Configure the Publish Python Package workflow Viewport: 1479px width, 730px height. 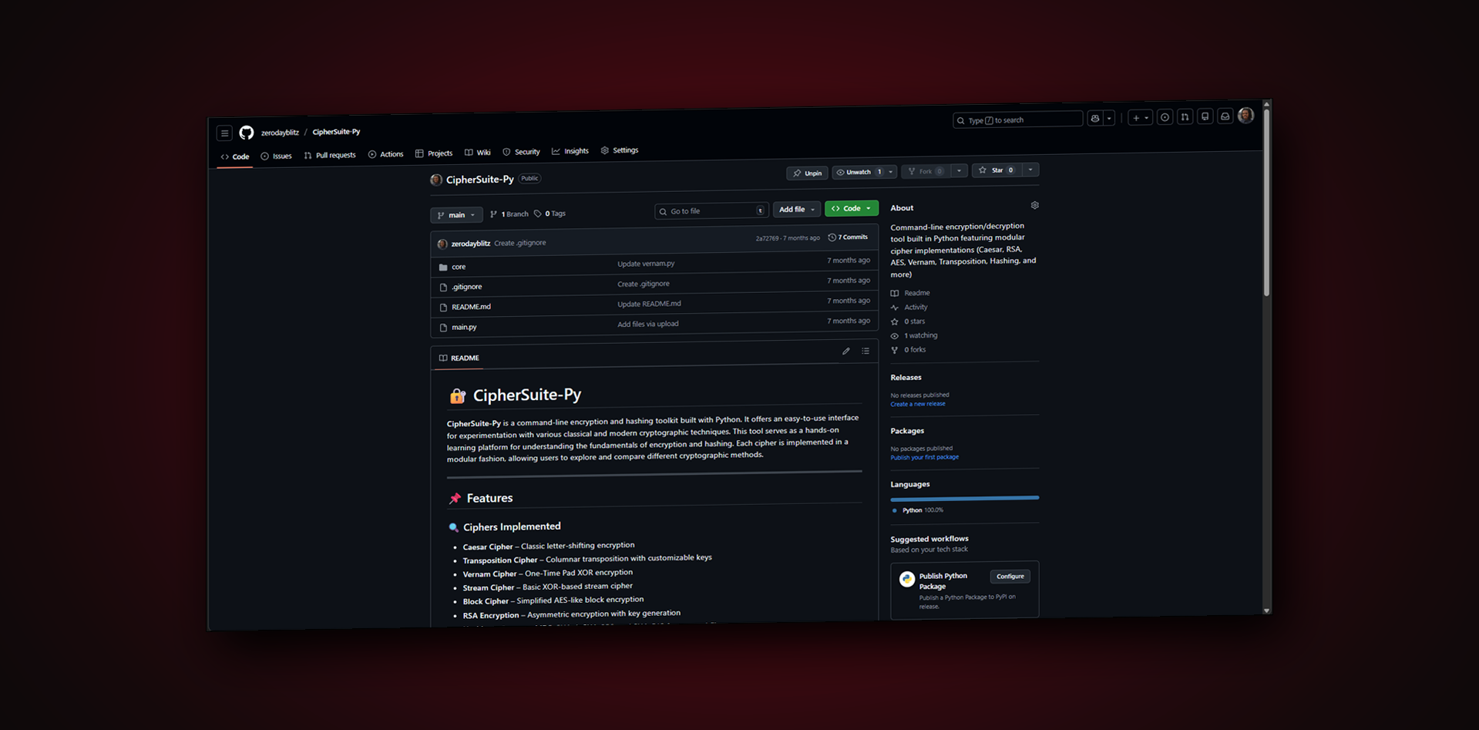(x=1010, y=576)
